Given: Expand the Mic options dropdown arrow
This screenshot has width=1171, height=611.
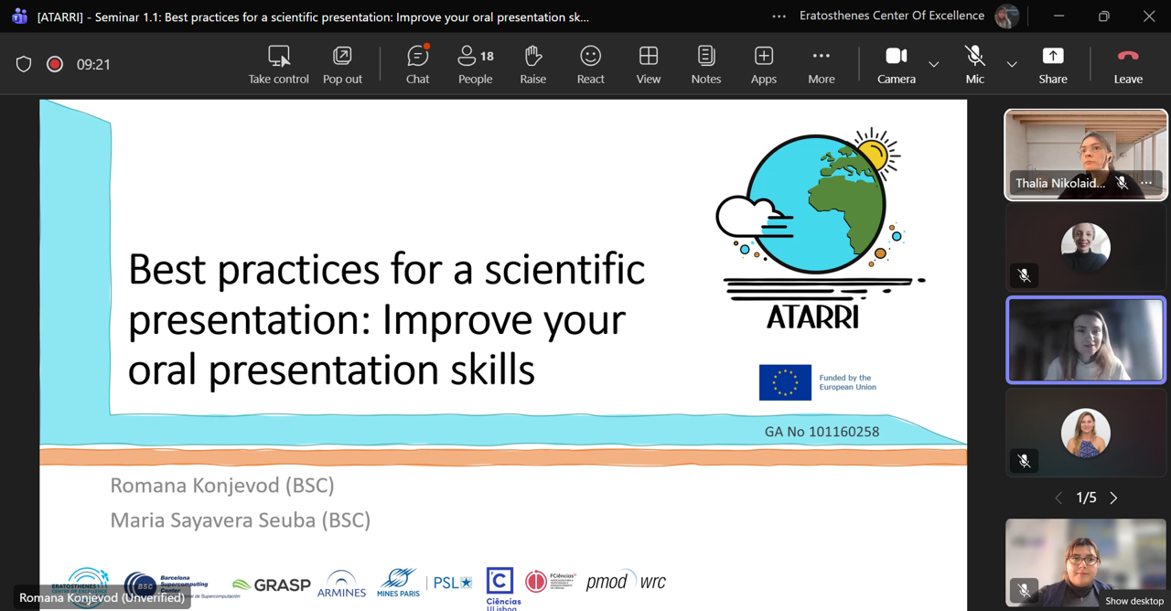Looking at the screenshot, I should [x=1012, y=64].
